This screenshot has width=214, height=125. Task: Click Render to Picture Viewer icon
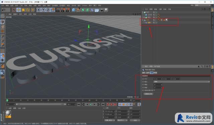(63, 10)
